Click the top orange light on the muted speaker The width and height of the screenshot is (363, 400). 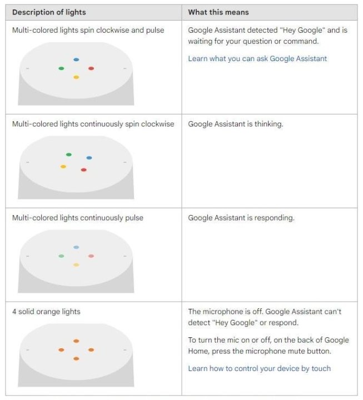point(76,341)
